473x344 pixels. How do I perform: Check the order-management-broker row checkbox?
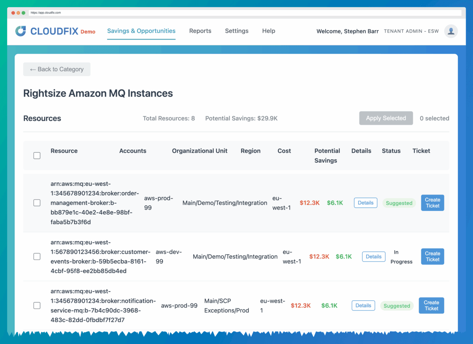pyautogui.click(x=37, y=203)
